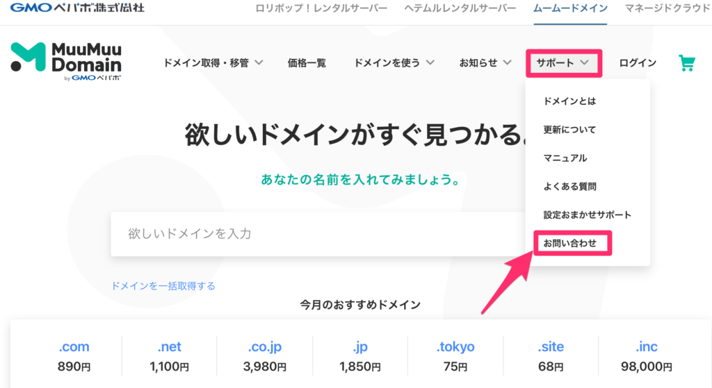Screen dimensions: 712x388
Task: Select お問い合わせ from the support menu
Action: [570, 244]
